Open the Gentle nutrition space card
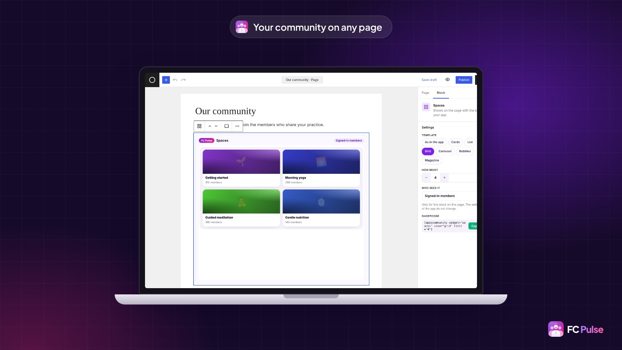The image size is (622, 350). 321,208
